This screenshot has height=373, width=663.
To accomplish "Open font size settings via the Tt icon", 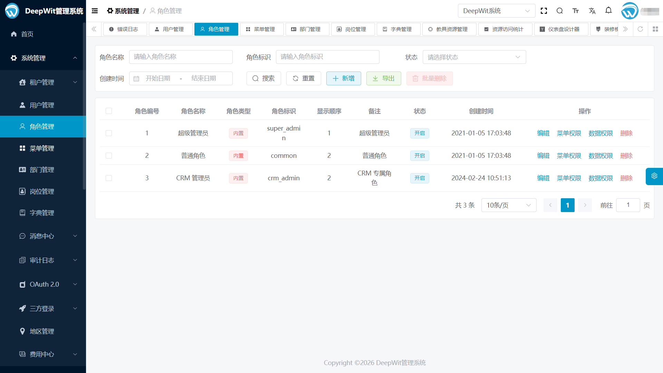I will tap(576, 11).
